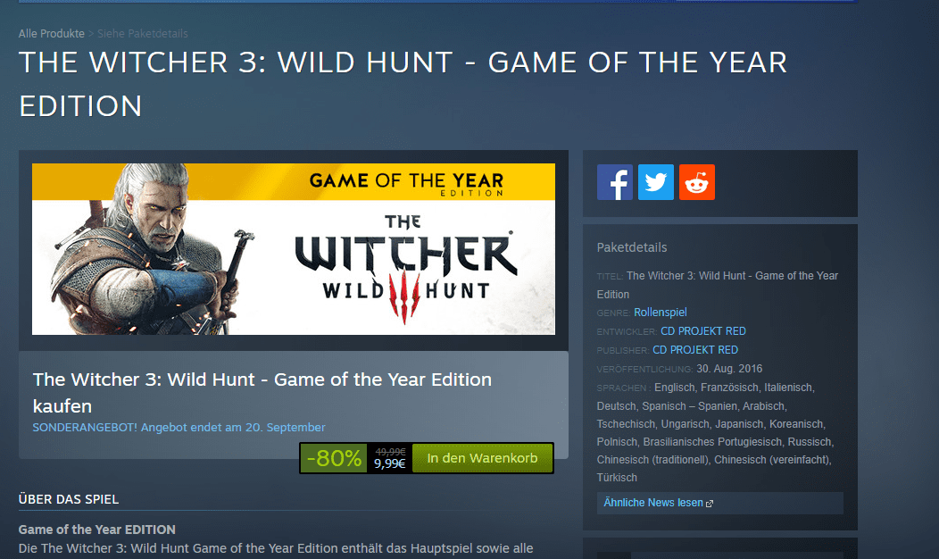Open CD PROJEKT RED publisher link
This screenshot has width=939, height=559.
pyautogui.click(x=695, y=350)
